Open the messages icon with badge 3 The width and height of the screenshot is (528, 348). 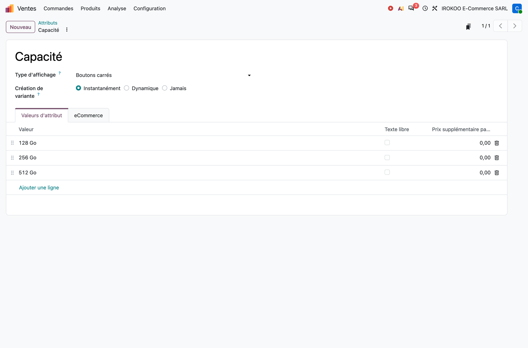click(x=411, y=8)
